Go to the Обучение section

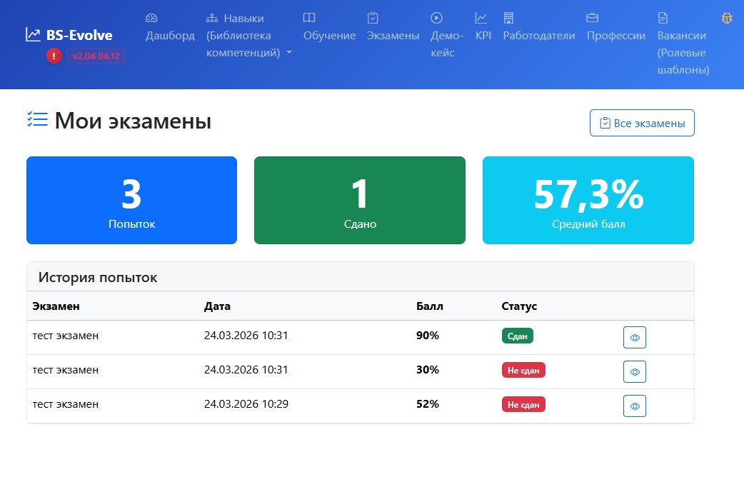tap(329, 36)
